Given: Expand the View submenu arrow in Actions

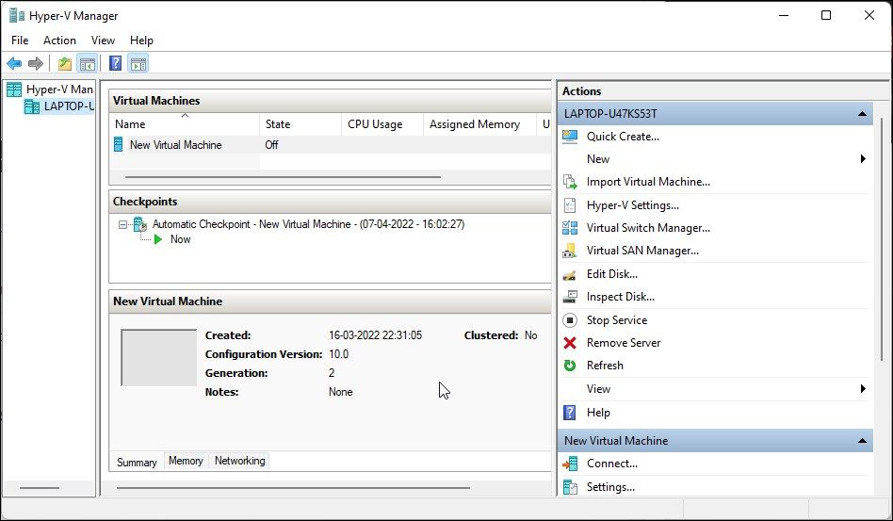Looking at the screenshot, I should tap(863, 389).
